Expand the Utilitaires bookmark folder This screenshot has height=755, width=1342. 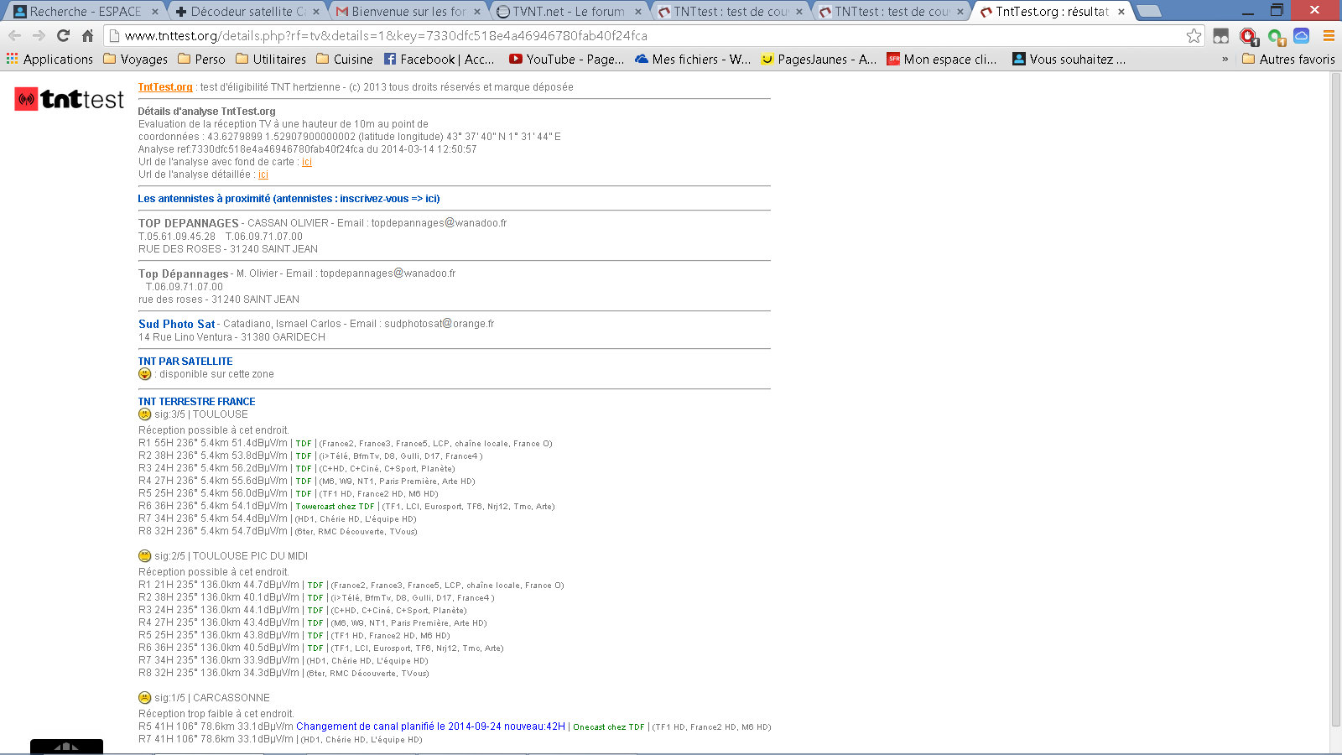(x=271, y=60)
